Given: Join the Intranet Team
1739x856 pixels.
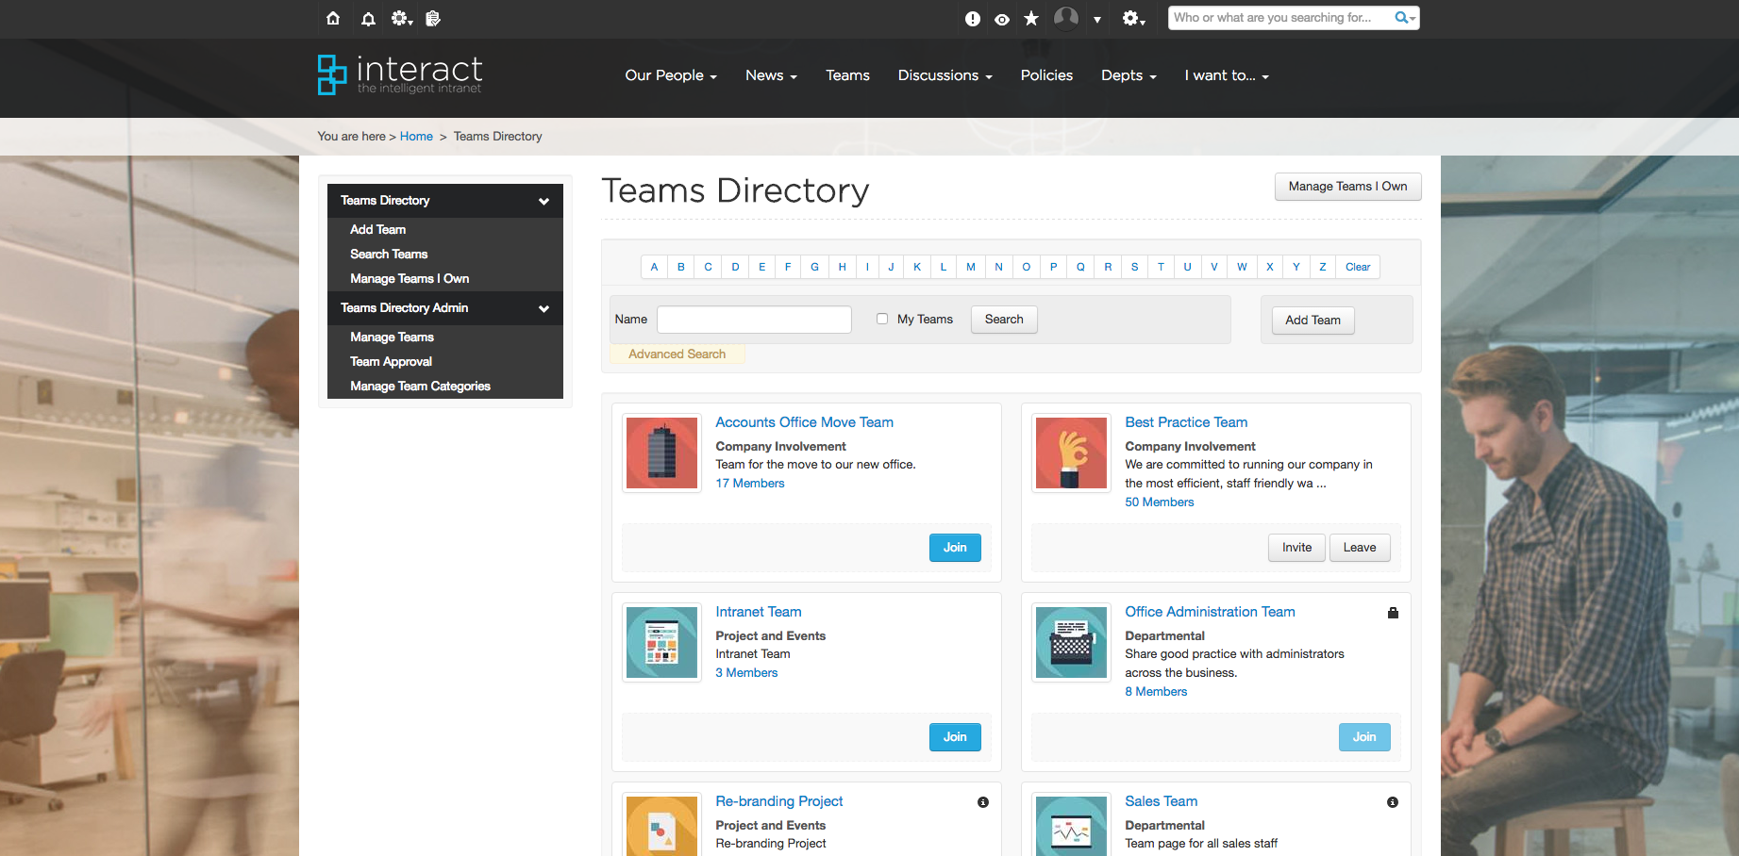Looking at the screenshot, I should click(x=955, y=737).
